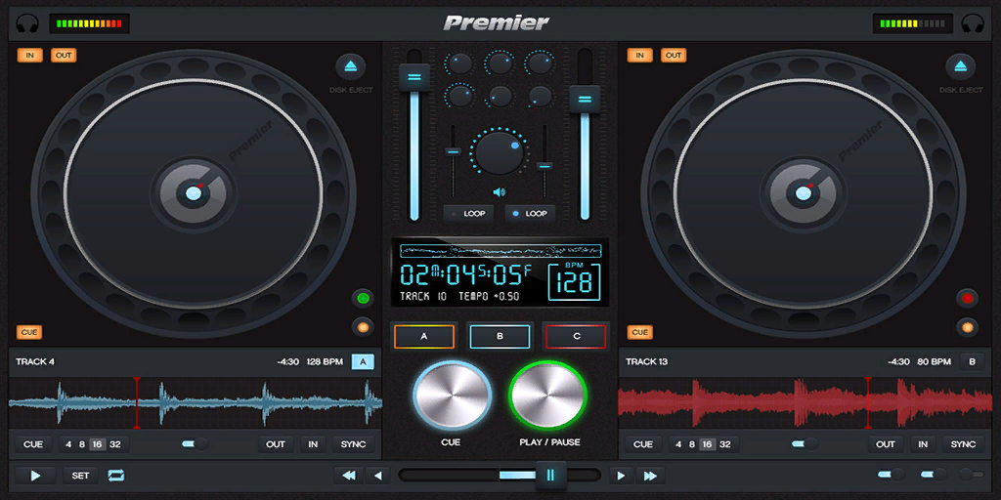
Task: Select the blue B bank button
Action: [x=500, y=336]
